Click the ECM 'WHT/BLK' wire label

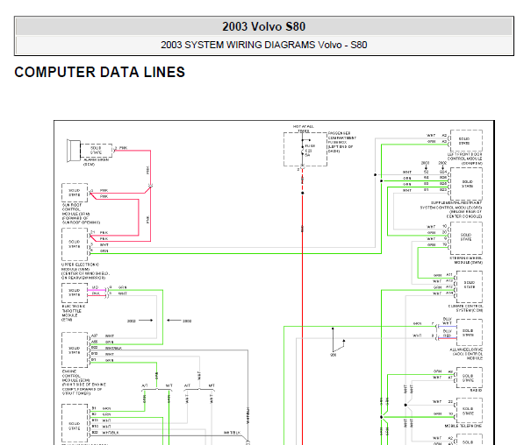tap(113, 348)
